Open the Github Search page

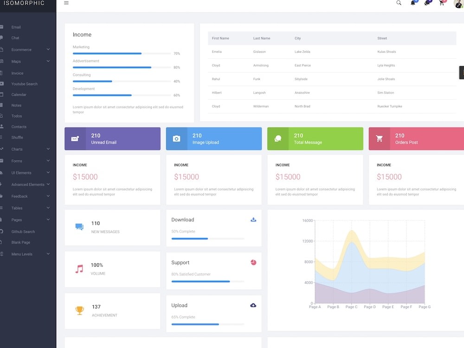23,232
